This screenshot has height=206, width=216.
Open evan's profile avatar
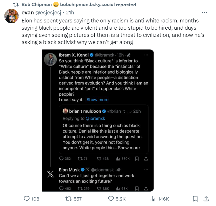(12, 16)
